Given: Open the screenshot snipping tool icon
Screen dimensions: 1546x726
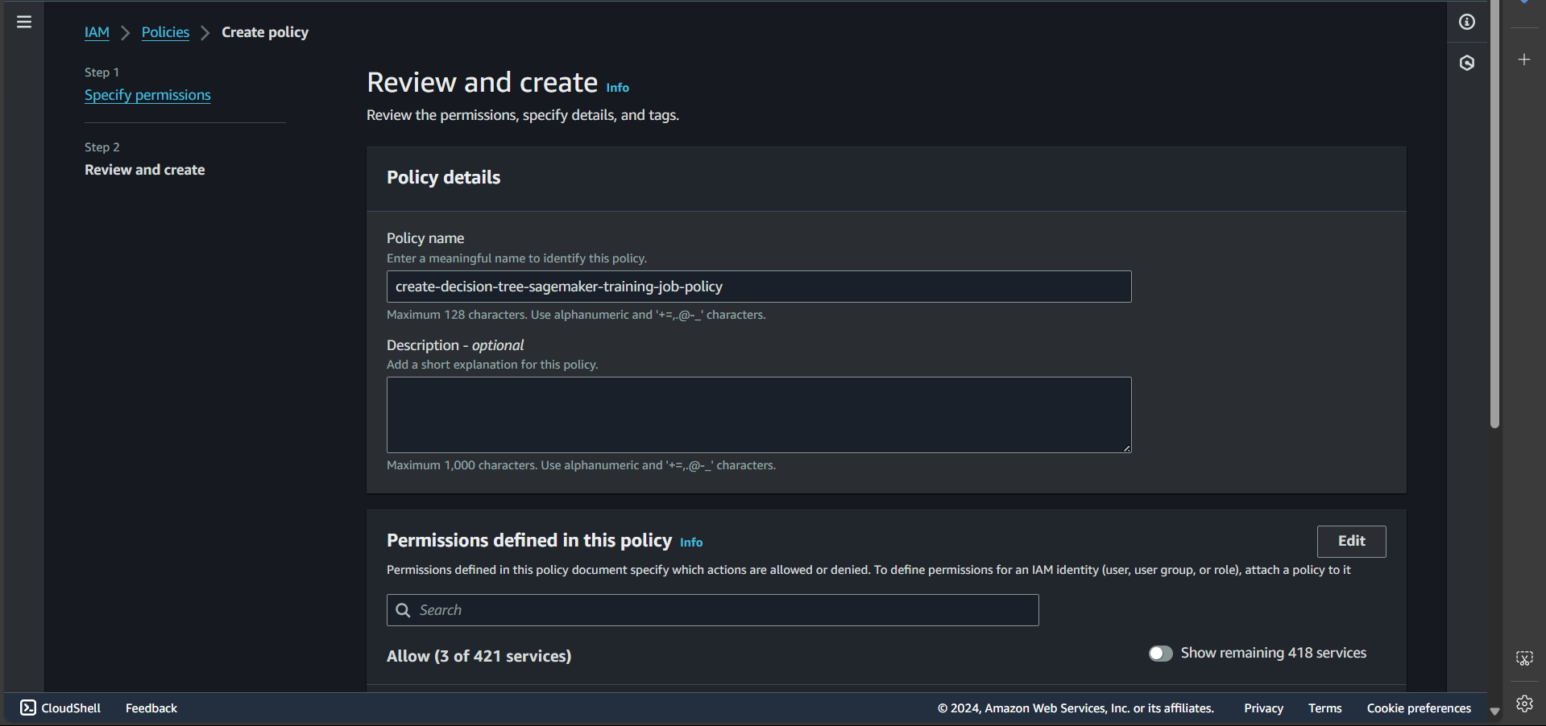Looking at the screenshot, I should tap(1524, 658).
